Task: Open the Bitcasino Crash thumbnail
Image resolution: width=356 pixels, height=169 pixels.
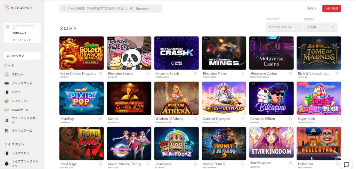Action: tap(176, 53)
